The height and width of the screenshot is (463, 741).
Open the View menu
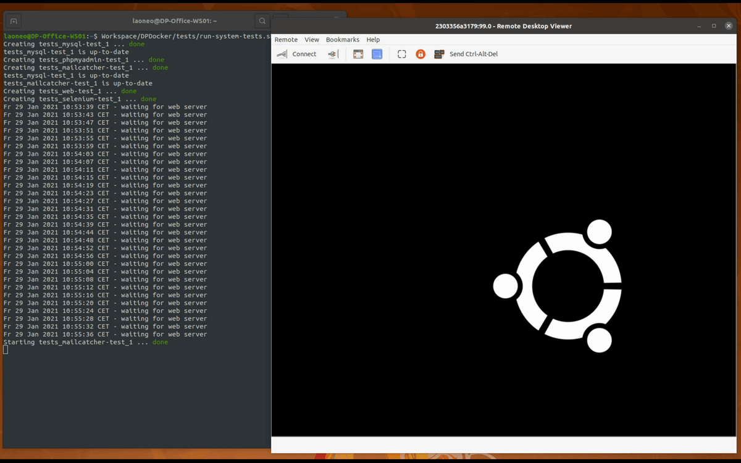pyautogui.click(x=312, y=40)
